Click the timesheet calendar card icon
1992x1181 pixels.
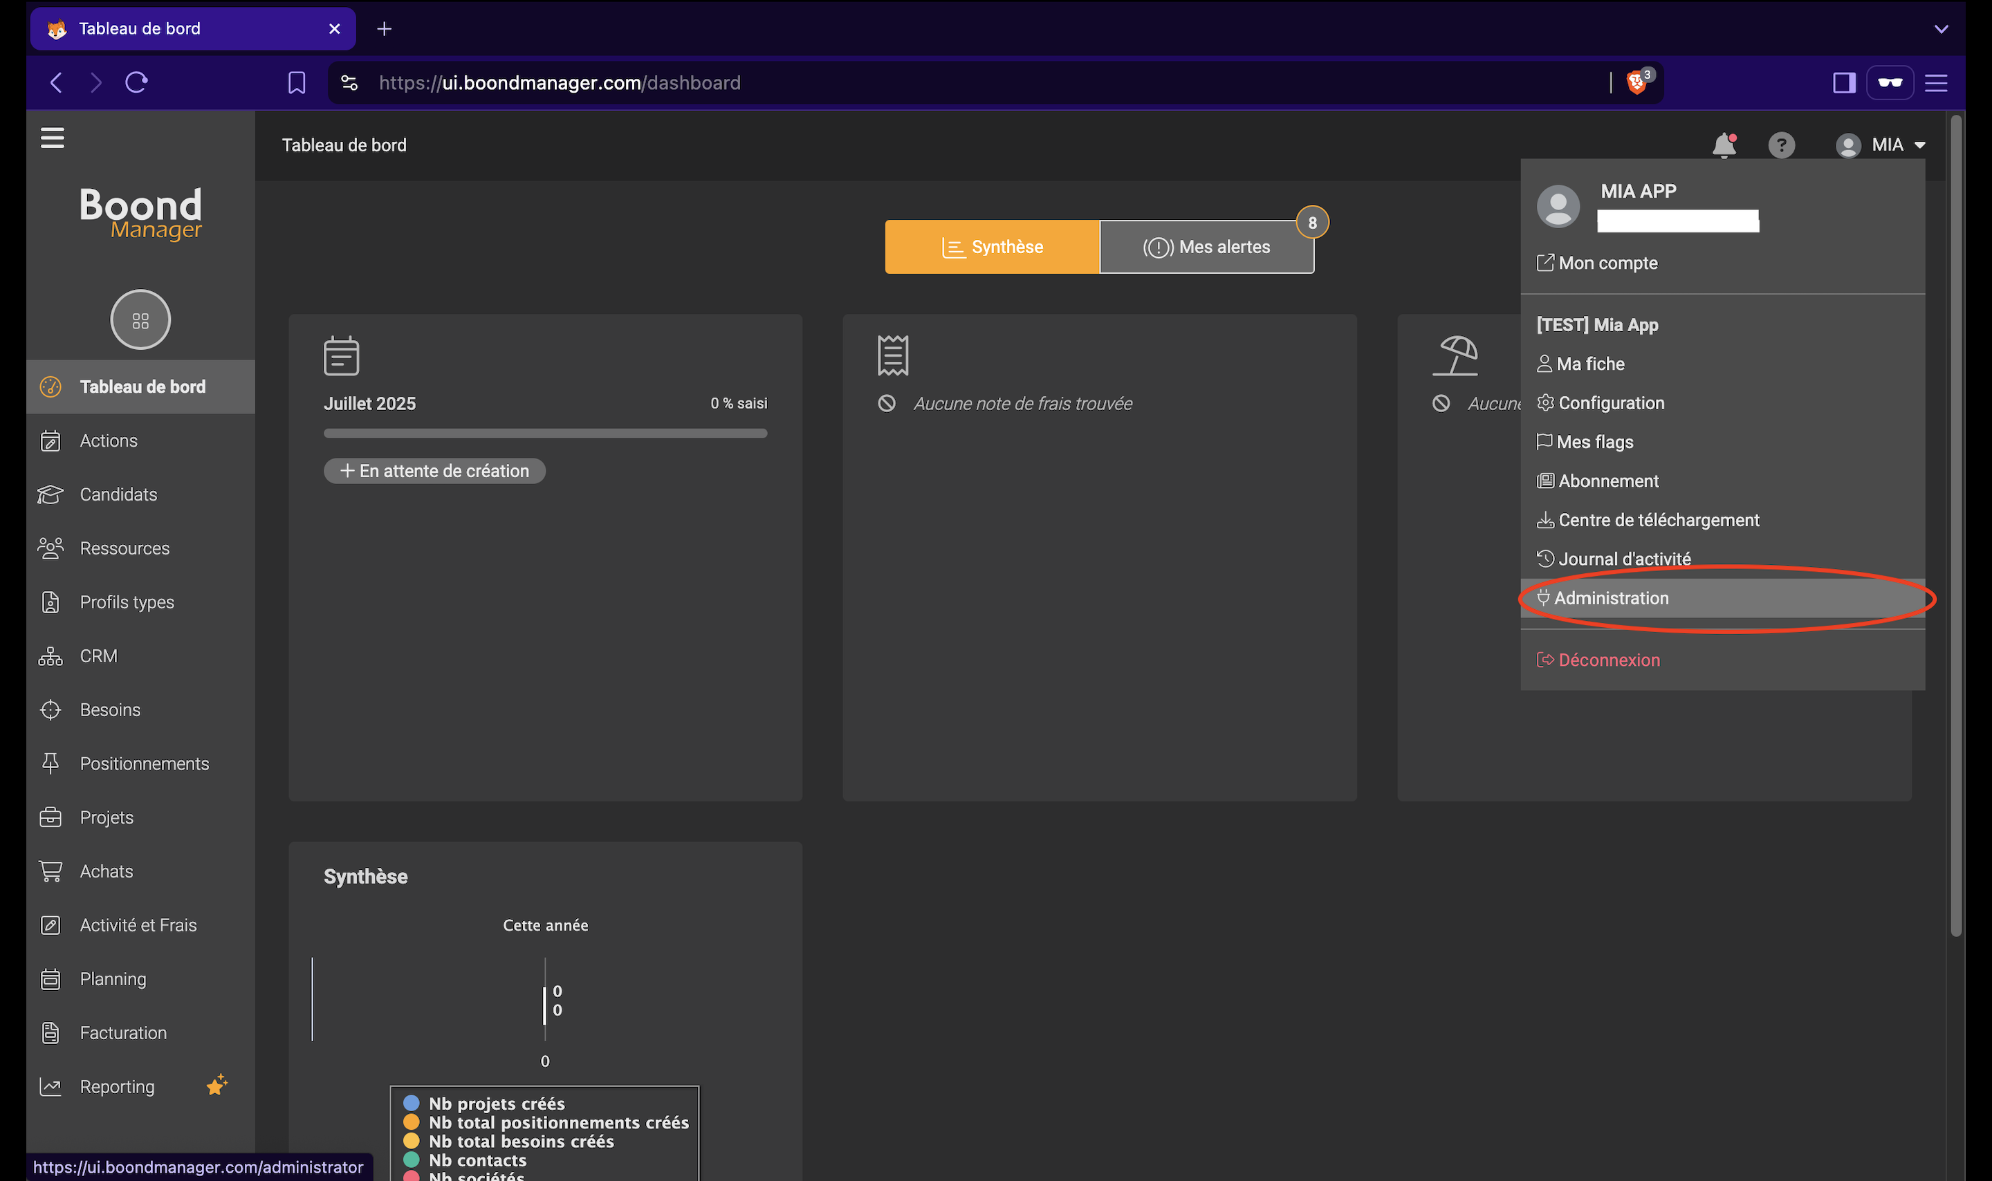(x=342, y=355)
